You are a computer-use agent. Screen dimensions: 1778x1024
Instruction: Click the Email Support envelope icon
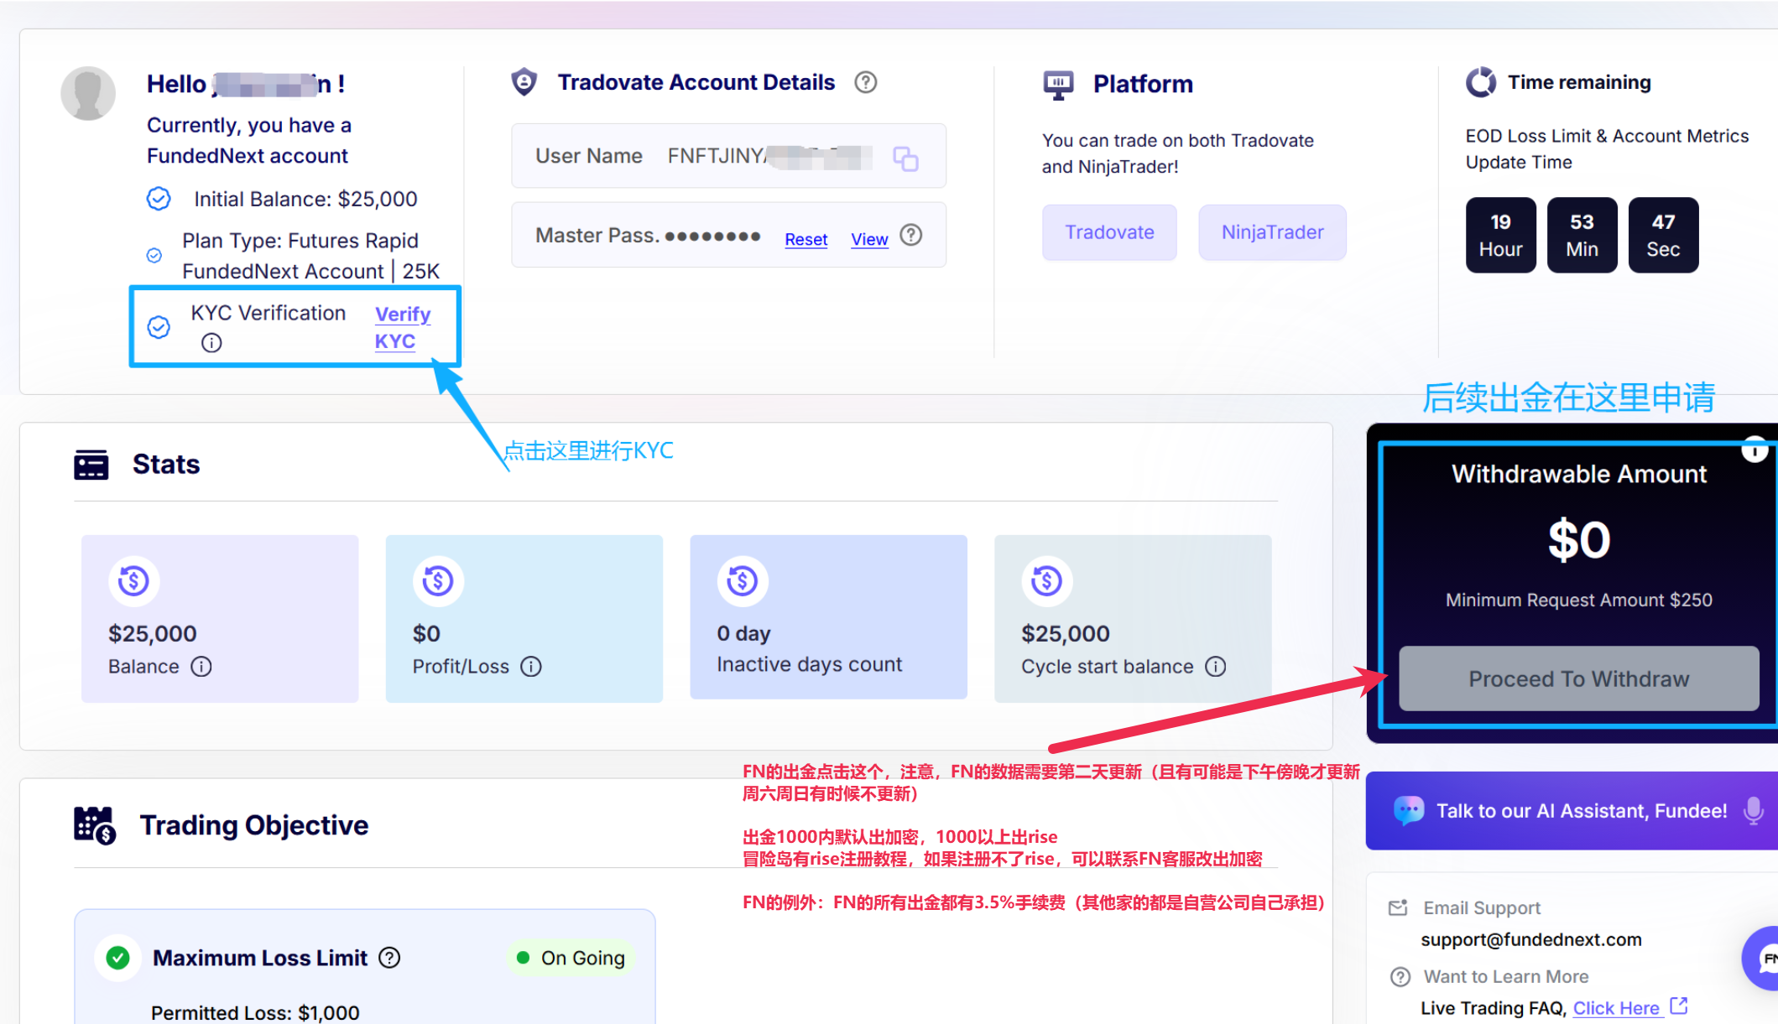(1398, 908)
